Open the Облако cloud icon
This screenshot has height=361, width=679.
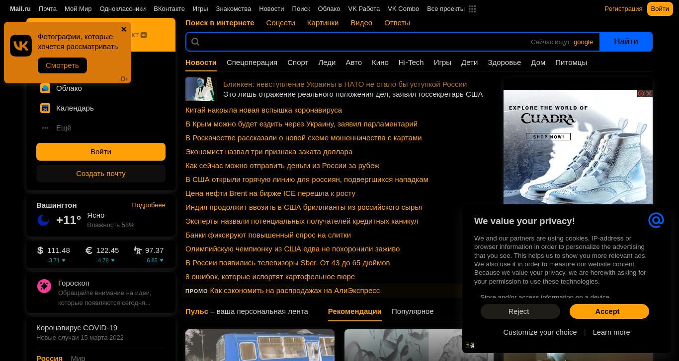pyautogui.click(x=45, y=88)
